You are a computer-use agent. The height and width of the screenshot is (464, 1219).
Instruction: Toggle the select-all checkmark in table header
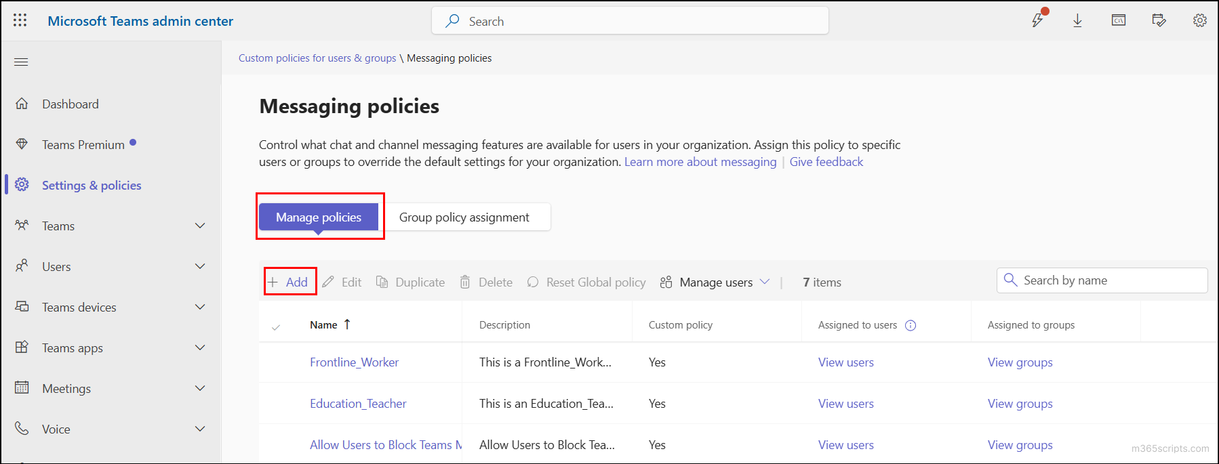(276, 327)
